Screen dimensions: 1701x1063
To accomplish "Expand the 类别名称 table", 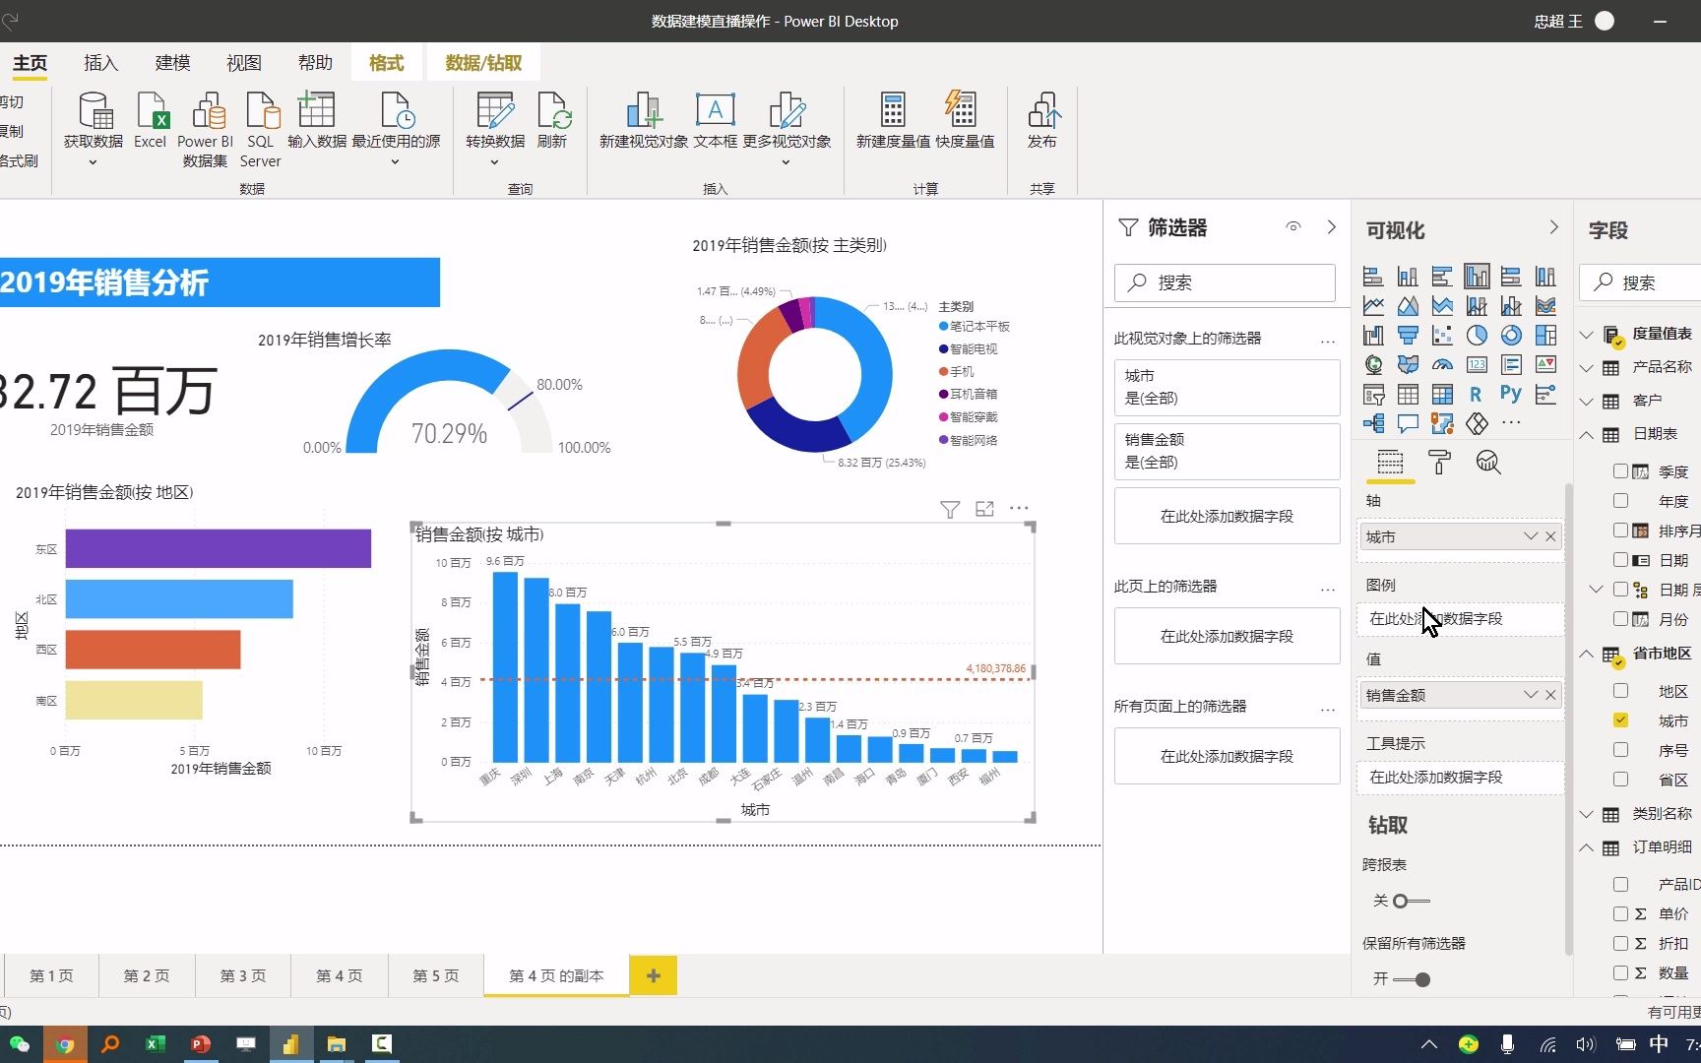I will click(x=1587, y=815).
